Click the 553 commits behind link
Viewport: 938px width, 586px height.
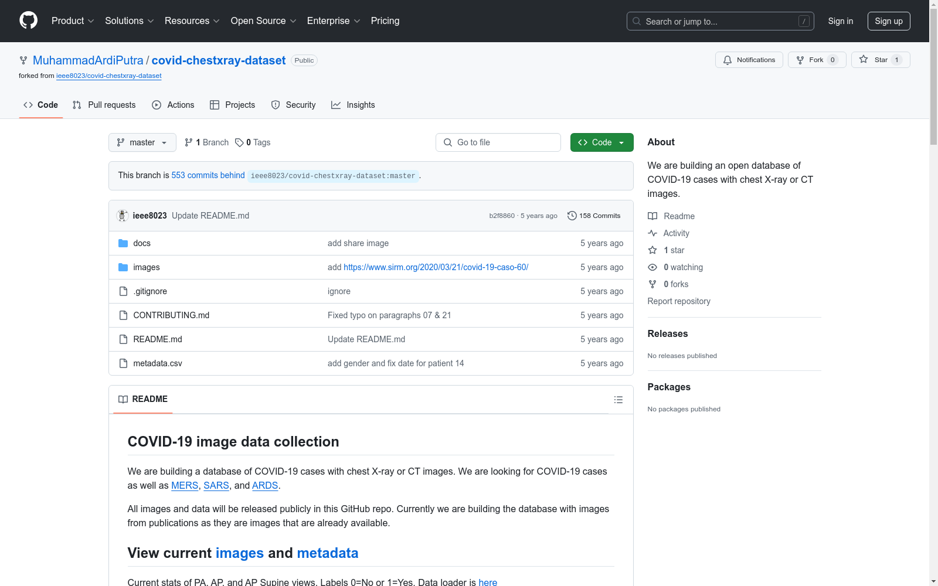point(208,175)
